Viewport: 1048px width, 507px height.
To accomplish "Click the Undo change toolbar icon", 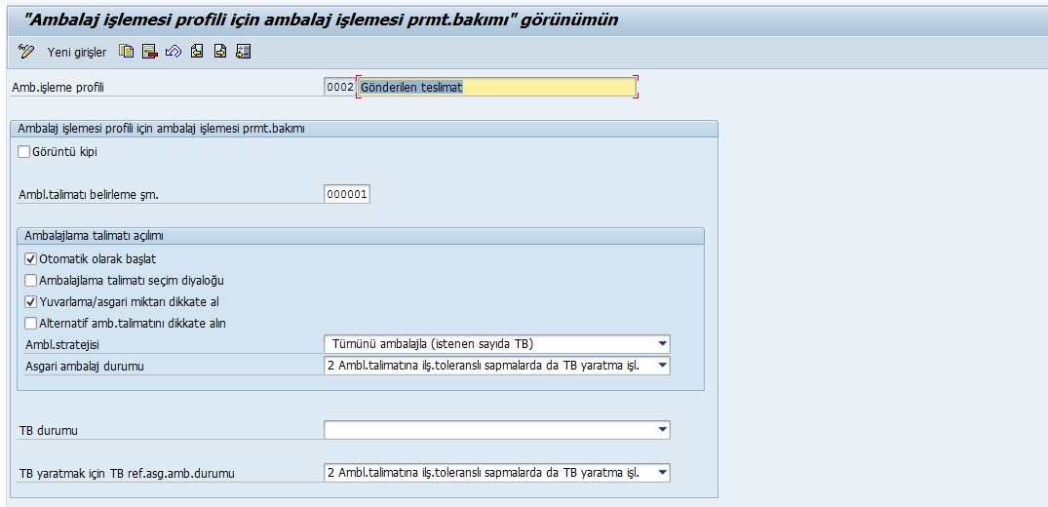I will click(173, 52).
